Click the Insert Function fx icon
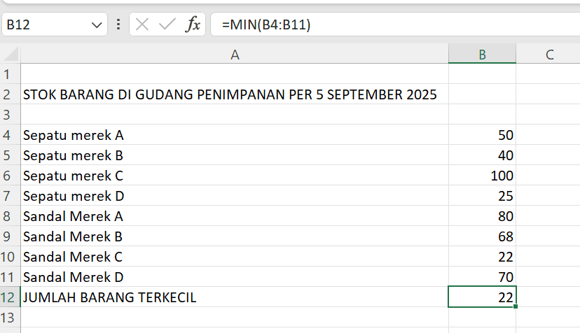Image resolution: width=580 pixels, height=333 pixels. click(x=193, y=25)
